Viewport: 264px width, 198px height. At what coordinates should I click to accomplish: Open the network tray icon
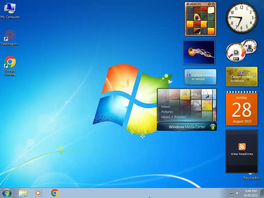(x=232, y=193)
